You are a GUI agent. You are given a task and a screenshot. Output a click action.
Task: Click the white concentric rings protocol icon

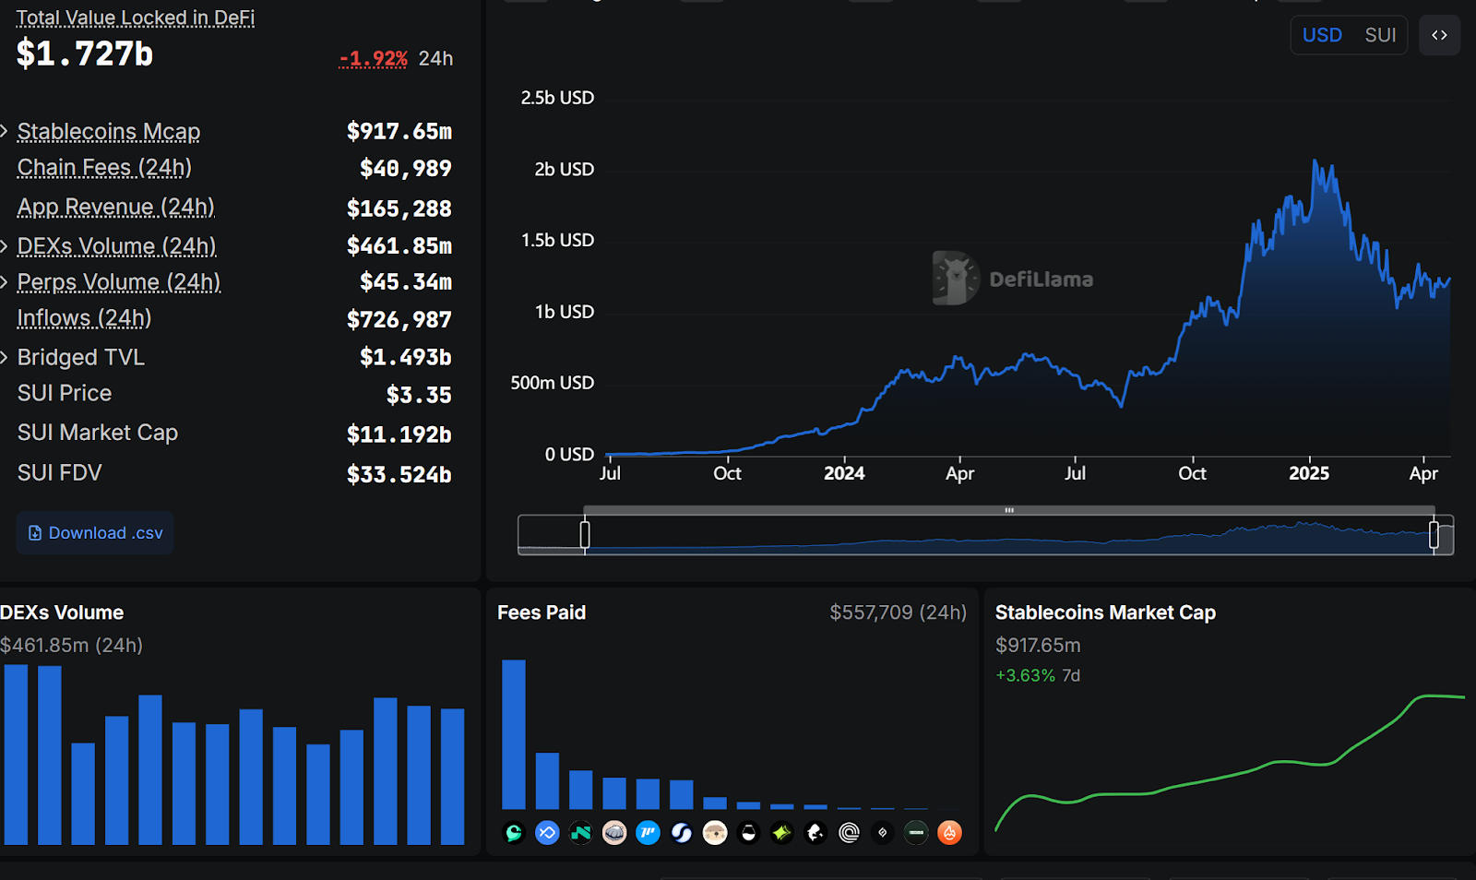click(x=849, y=833)
